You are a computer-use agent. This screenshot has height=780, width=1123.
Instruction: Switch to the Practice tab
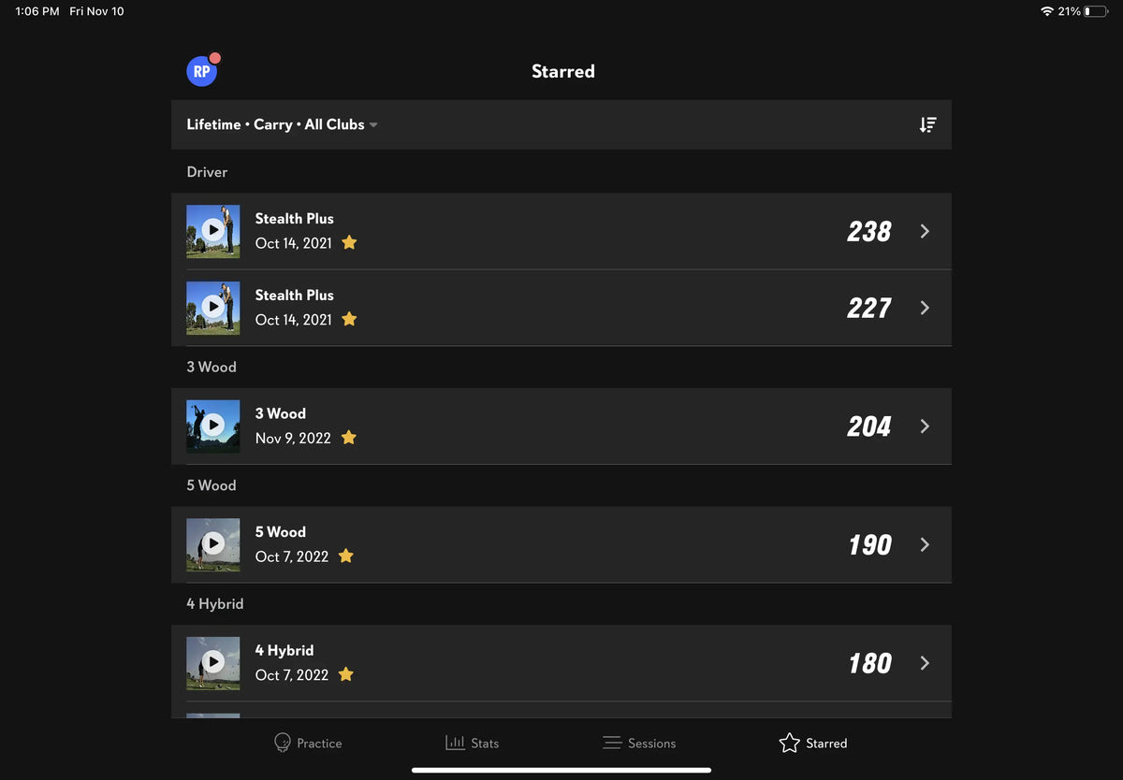[308, 743]
